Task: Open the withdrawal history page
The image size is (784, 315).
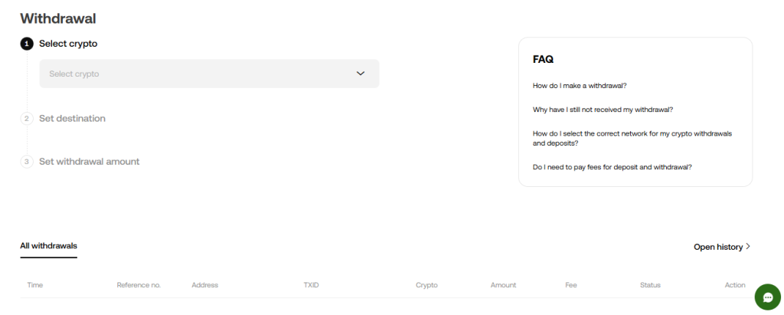Action: click(718, 247)
